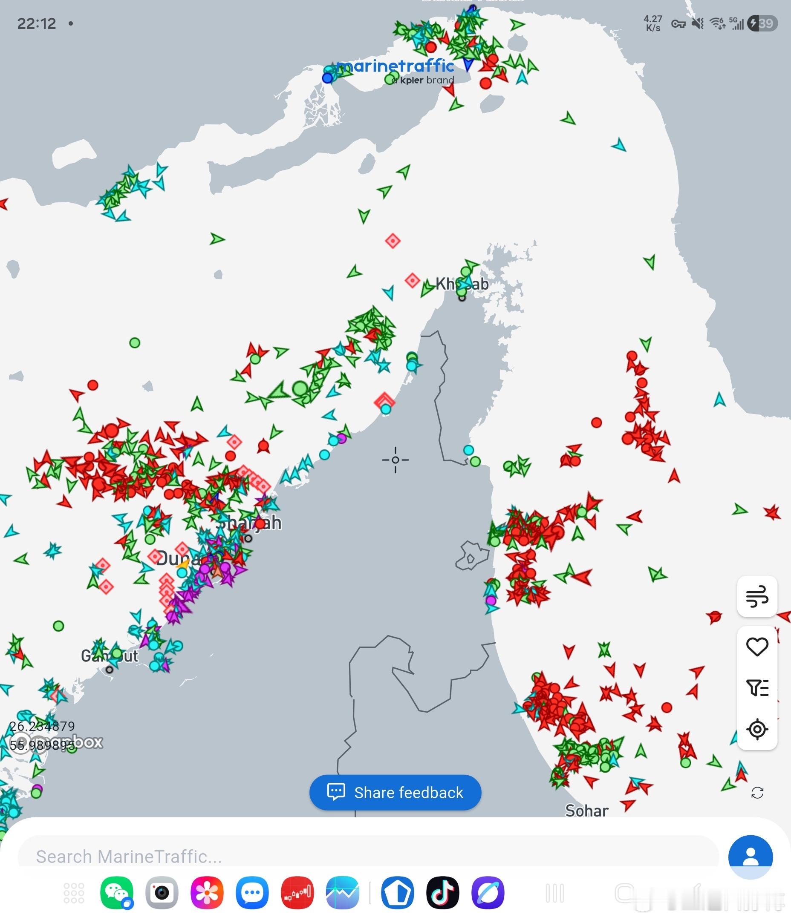Select the largest green circle vessel marker
This screenshot has height=920, width=791.
[300, 388]
